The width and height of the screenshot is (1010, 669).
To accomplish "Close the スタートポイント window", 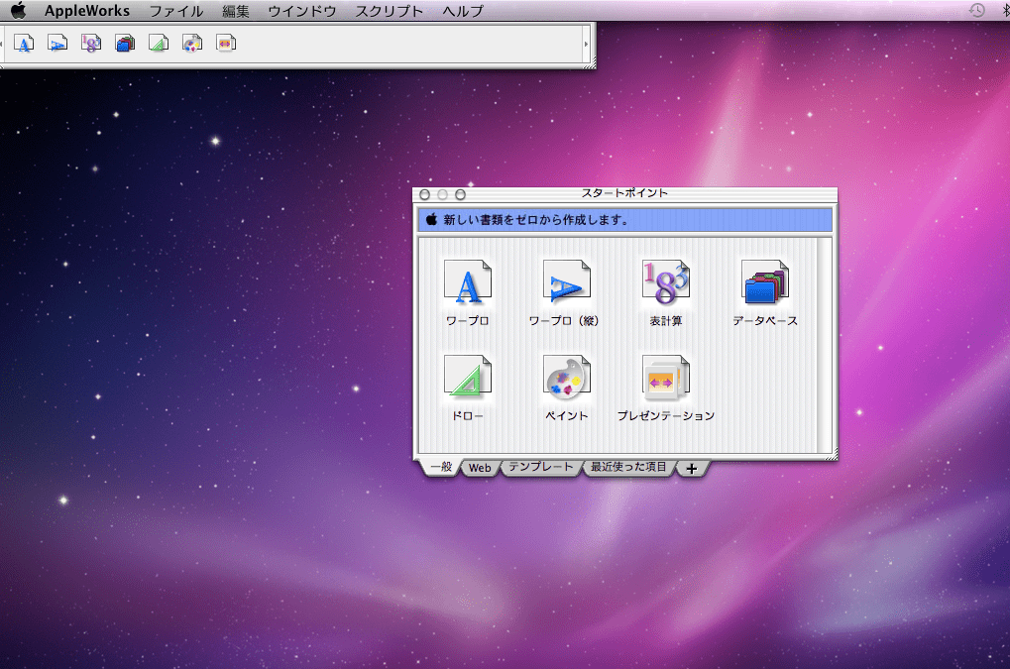I will pos(424,194).
